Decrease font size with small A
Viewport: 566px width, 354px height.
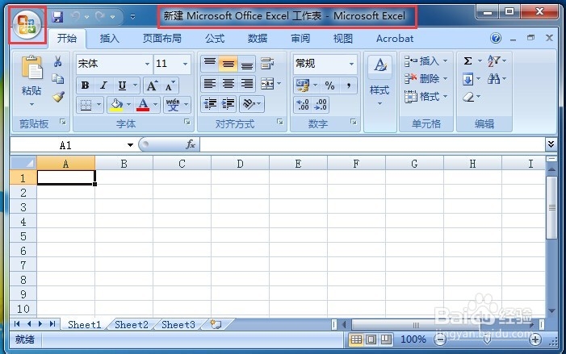(x=170, y=85)
